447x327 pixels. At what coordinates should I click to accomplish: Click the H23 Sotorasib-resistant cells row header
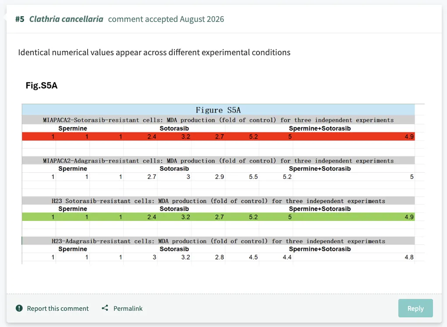218,201
